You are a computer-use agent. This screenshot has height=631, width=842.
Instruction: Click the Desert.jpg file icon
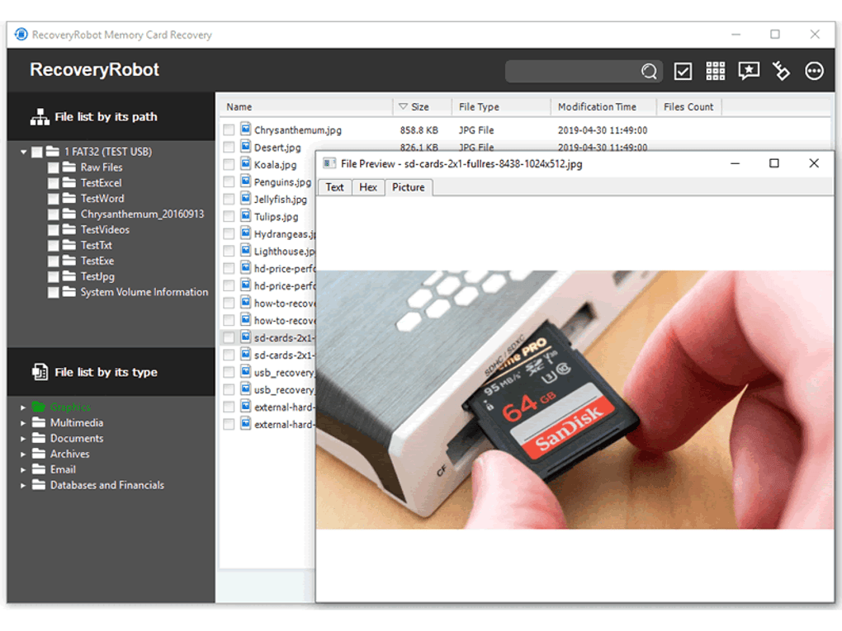point(245,146)
